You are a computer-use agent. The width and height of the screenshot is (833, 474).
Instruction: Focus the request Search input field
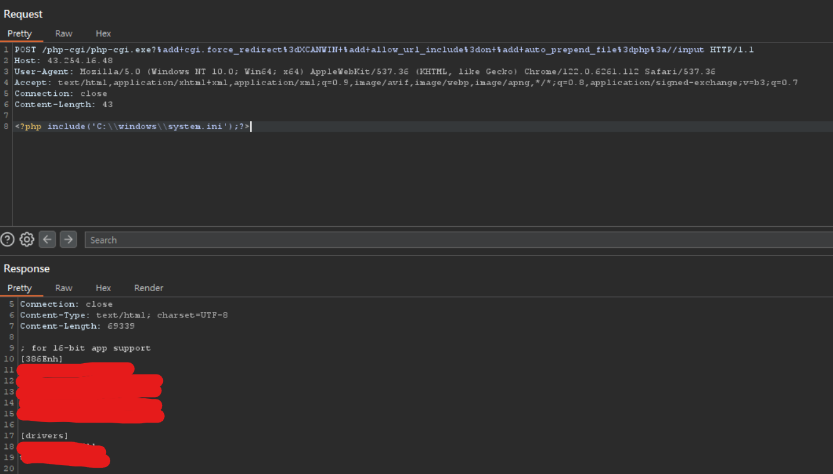459,240
